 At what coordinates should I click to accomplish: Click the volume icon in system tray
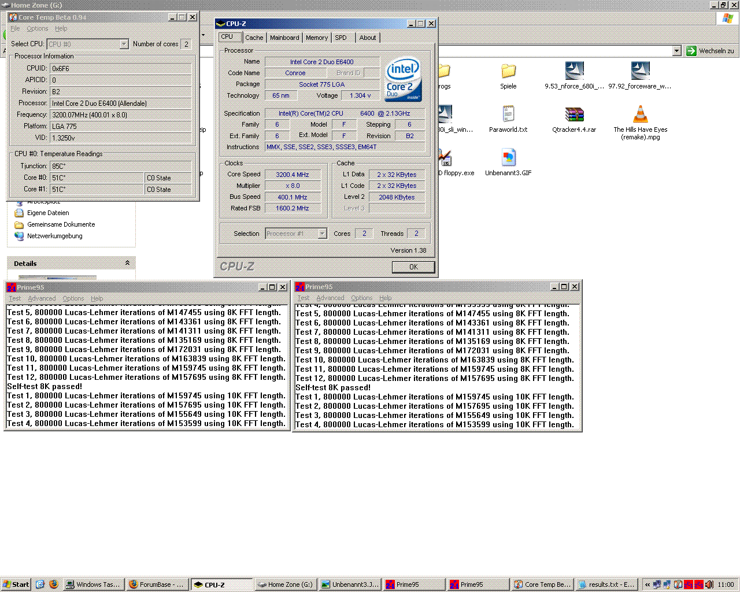[709, 584]
